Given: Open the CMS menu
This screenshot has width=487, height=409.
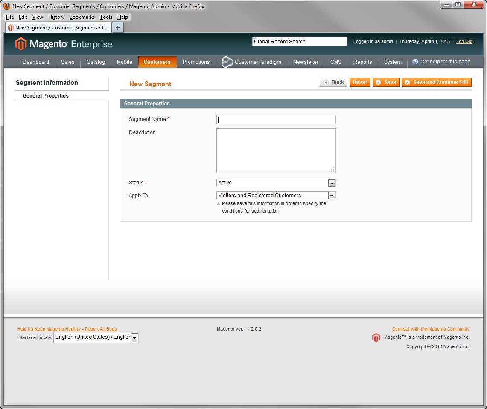Looking at the screenshot, I should point(336,62).
